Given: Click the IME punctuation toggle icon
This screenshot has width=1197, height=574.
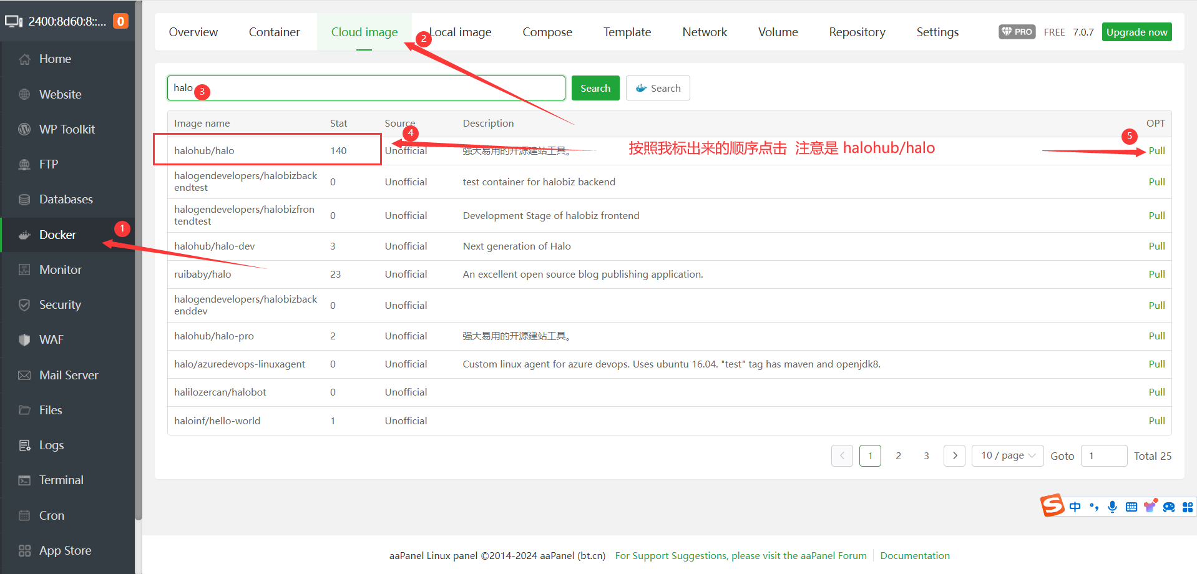Looking at the screenshot, I should coord(1093,507).
